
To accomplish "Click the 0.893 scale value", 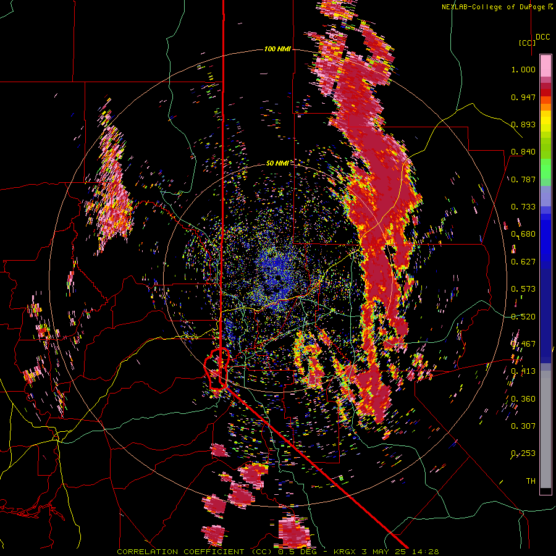I will coord(523,124).
